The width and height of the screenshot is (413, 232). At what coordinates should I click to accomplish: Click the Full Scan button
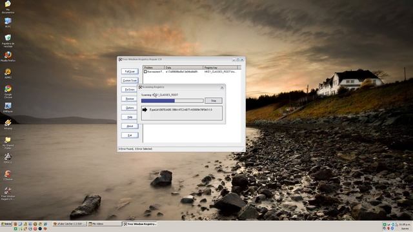point(130,72)
